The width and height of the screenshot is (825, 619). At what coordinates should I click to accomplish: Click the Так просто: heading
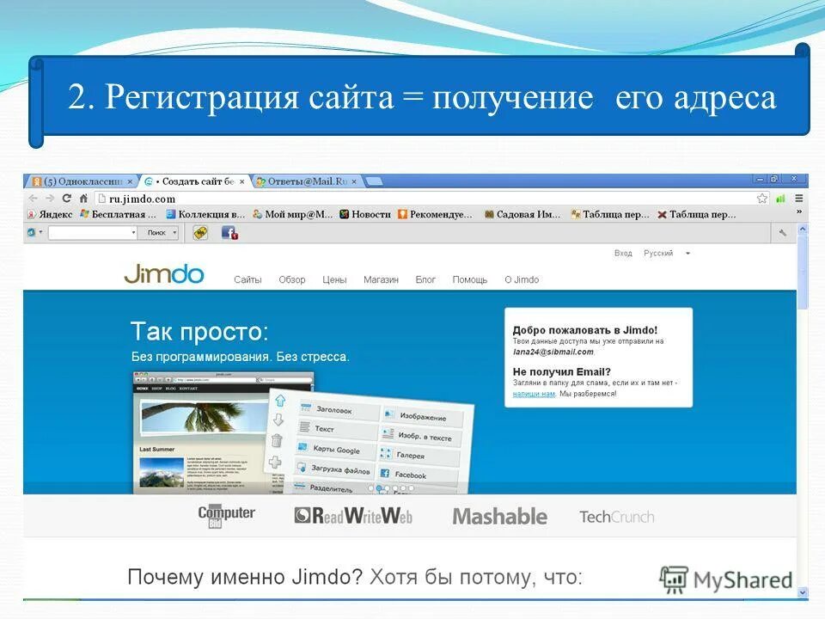(199, 332)
